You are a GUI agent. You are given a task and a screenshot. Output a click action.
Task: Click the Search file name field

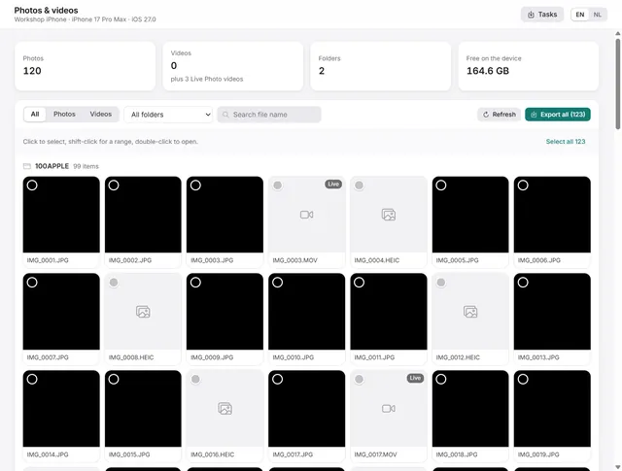point(269,115)
